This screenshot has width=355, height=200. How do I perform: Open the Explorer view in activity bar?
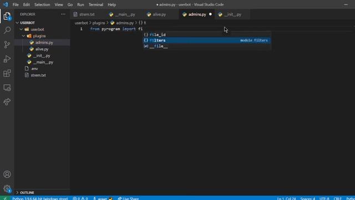[x=7, y=16]
